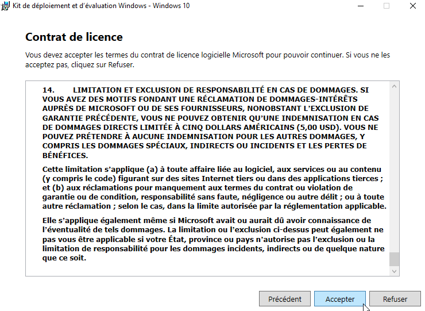Click paragraph starting 'Elle s'applique également'
The width and height of the screenshot is (425, 311).
(213, 239)
